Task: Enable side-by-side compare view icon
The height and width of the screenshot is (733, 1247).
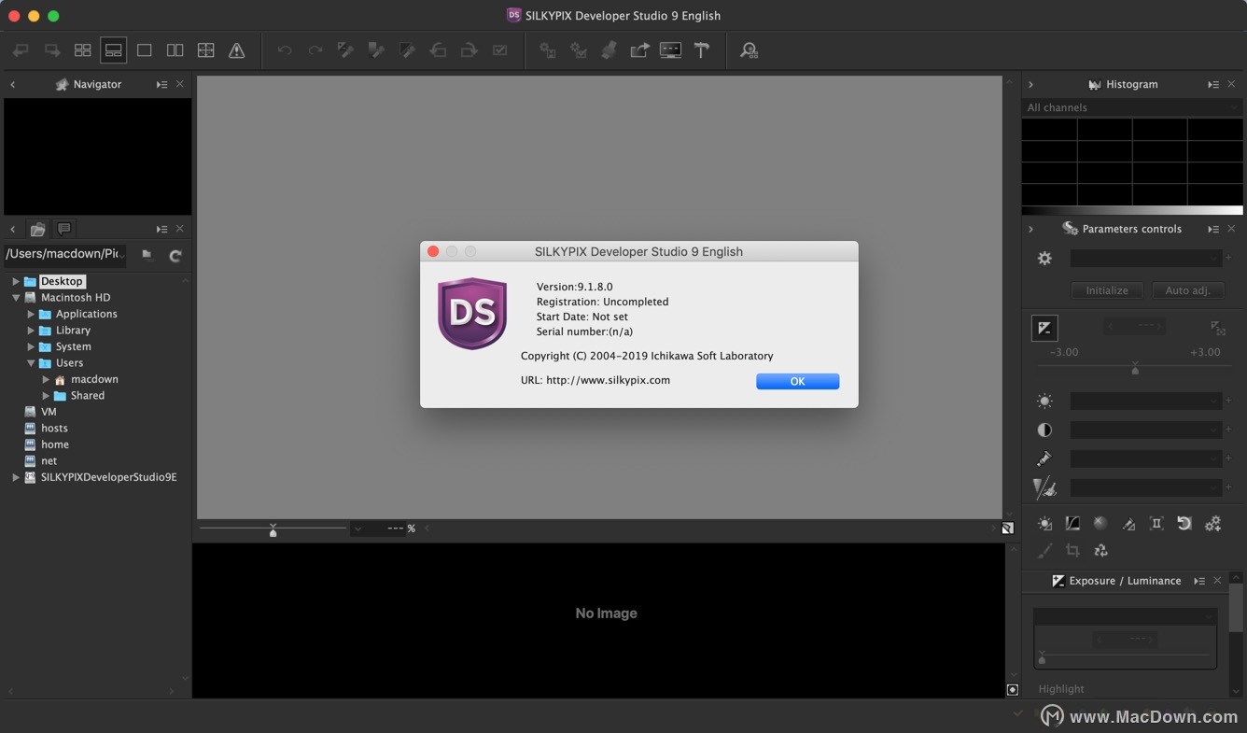Action: click(175, 50)
